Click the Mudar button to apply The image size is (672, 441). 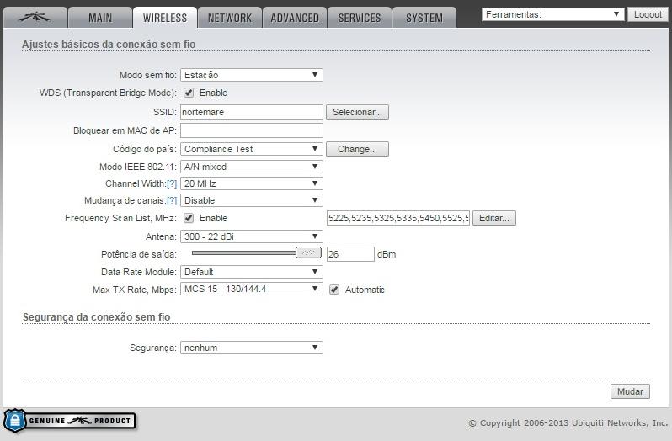pyautogui.click(x=630, y=391)
